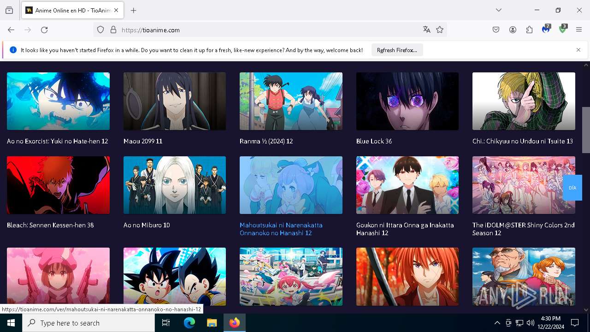Open the Firefox application menu

579,30
